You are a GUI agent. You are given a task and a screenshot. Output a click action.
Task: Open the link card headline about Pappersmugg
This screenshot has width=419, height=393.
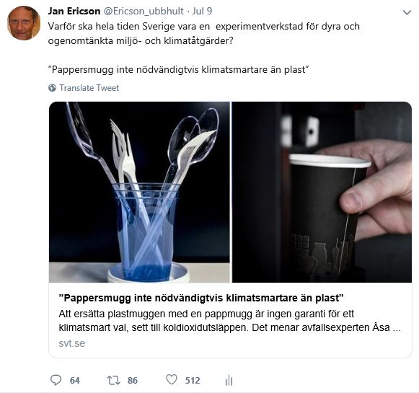coord(201,298)
